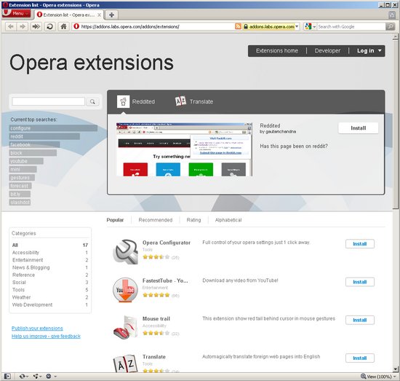Select top search term block

(33, 153)
